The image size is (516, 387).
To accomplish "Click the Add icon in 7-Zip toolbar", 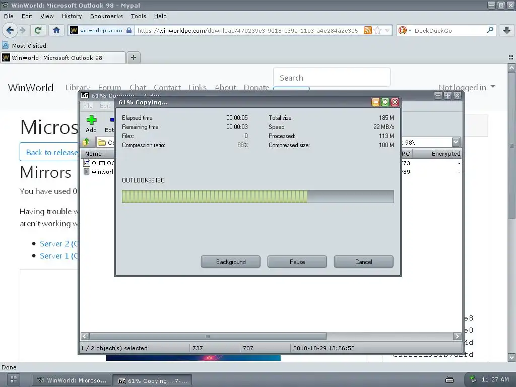I will coord(91,124).
